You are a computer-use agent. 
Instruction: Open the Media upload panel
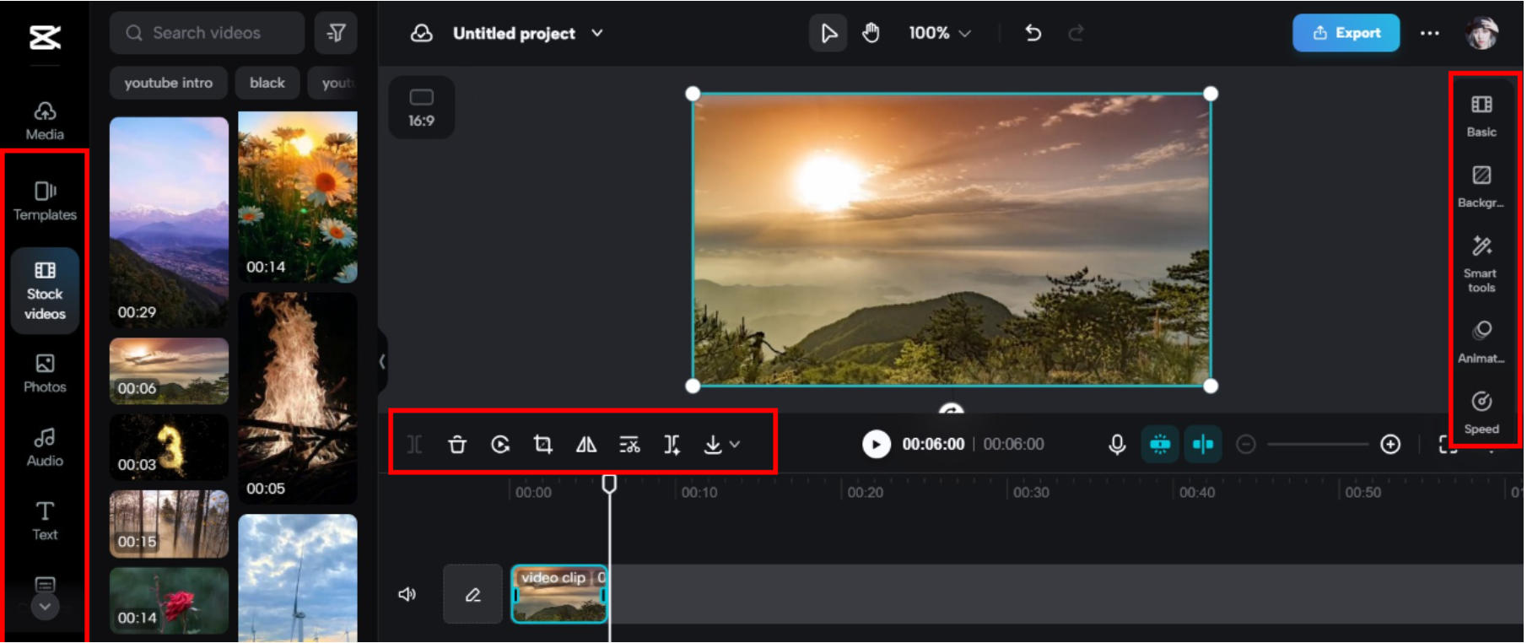(x=45, y=121)
